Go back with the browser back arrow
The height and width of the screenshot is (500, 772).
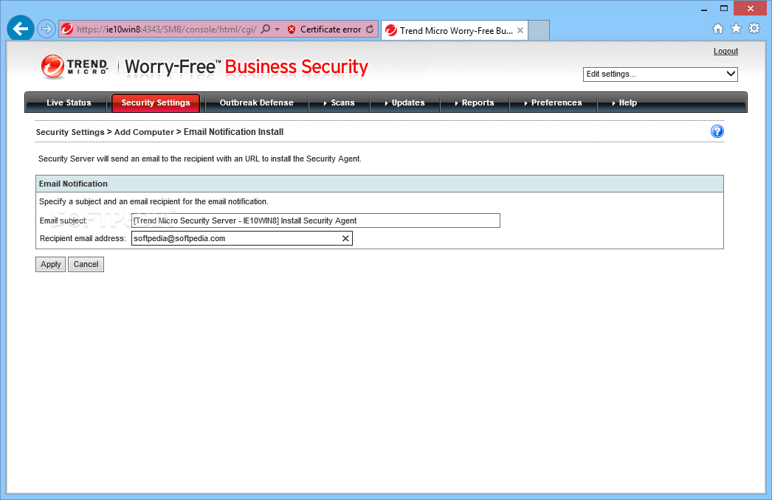(20, 29)
